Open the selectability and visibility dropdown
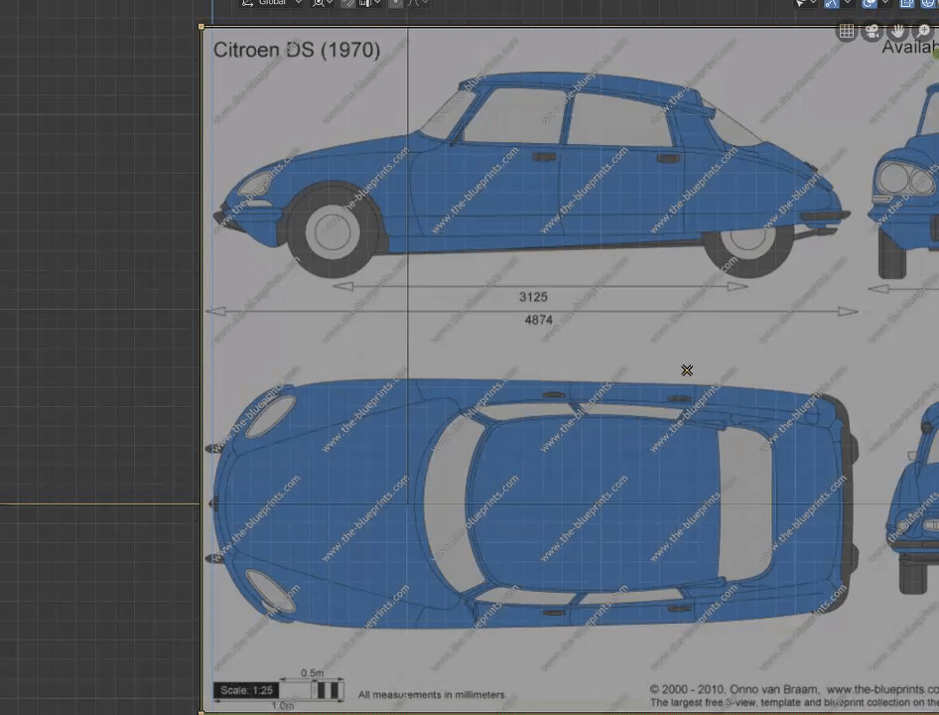939x715 pixels. point(805,3)
